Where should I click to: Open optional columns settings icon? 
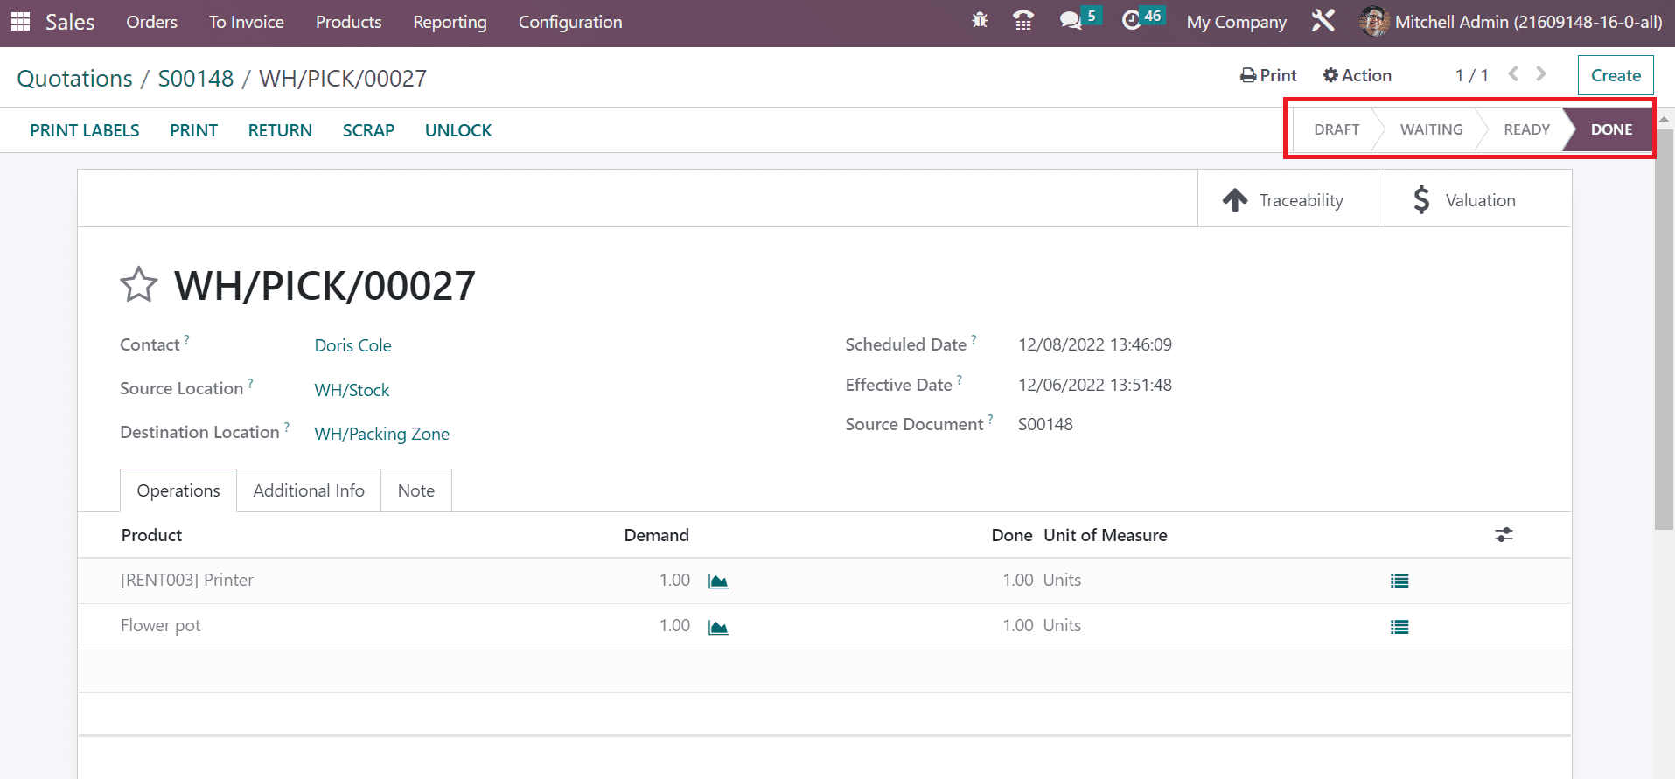[1504, 534]
